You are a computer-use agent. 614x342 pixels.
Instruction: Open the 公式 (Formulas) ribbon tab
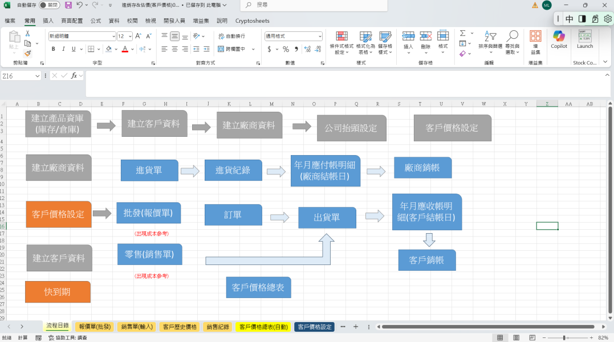tap(96, 21)
